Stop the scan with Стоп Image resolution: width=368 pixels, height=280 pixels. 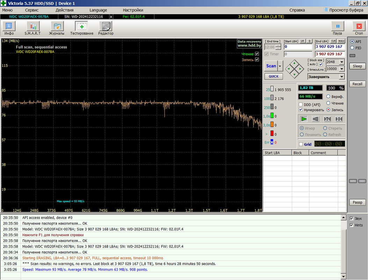[359, 26]
